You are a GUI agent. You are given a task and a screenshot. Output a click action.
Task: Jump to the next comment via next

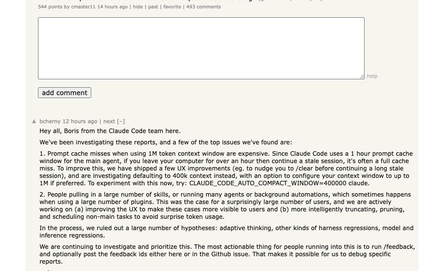click(x=109, y=121)
